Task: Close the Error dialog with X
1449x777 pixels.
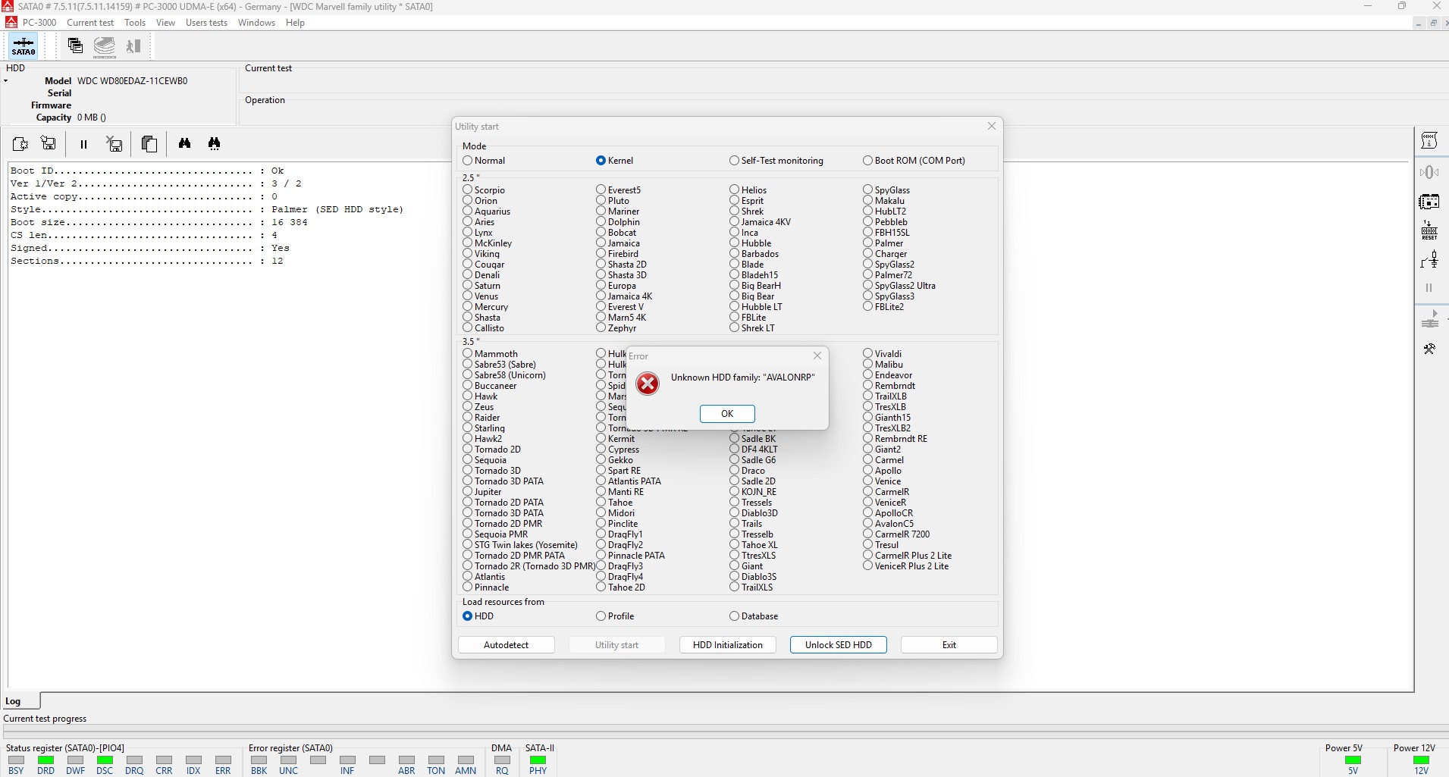Action: pos(817,356)
